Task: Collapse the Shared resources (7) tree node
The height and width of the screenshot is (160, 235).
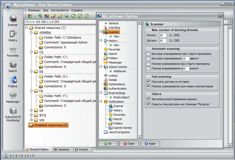Action: click(x=27, y=28)
